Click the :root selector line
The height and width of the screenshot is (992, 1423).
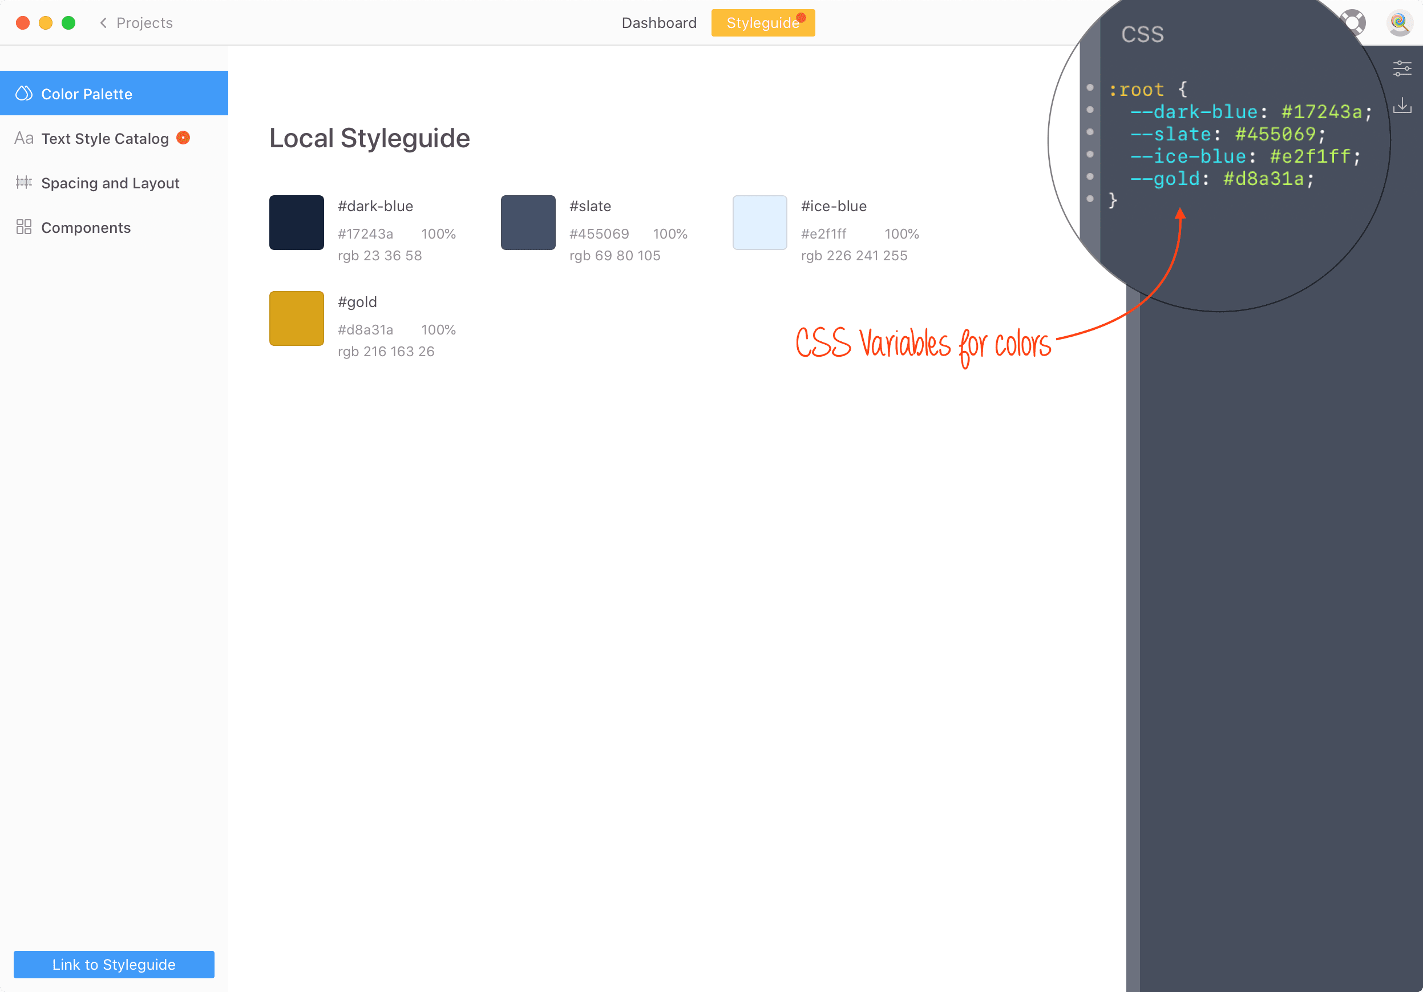click(x=1148, y=89)
